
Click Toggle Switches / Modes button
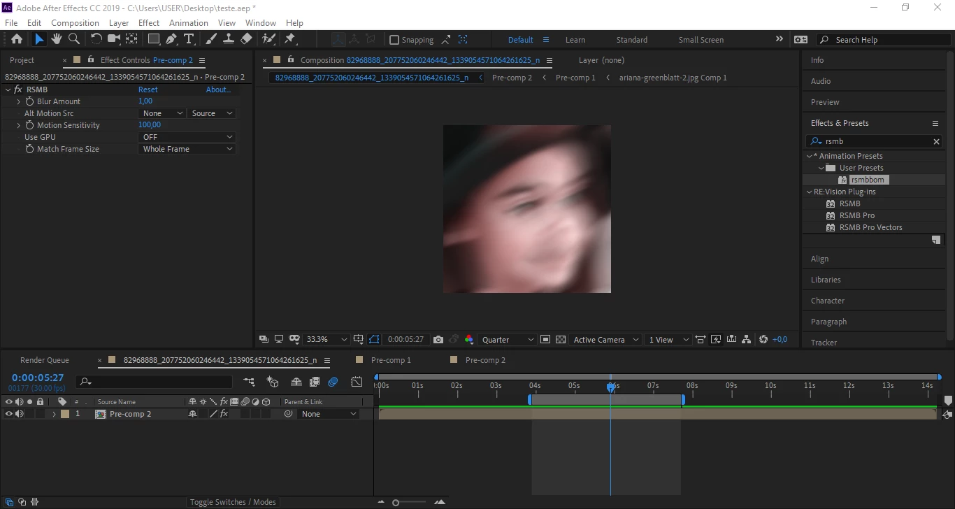[233, 502]
